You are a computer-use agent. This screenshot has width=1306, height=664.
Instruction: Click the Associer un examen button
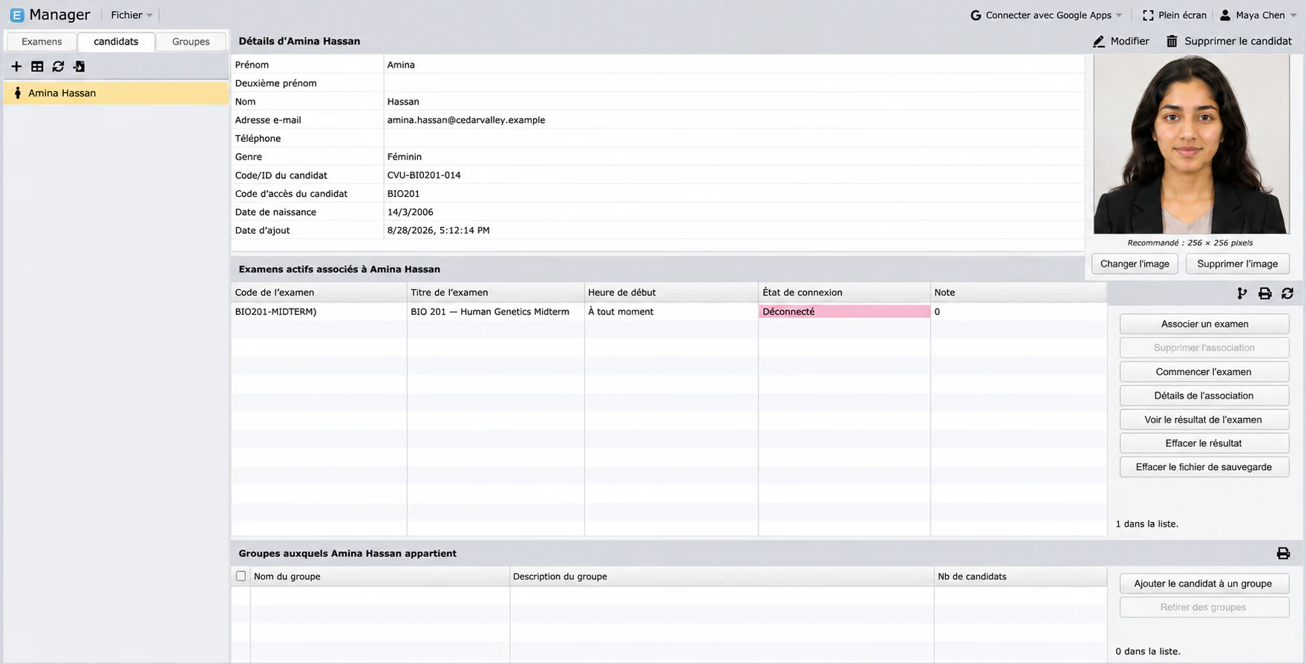[x=1204, y=324]
